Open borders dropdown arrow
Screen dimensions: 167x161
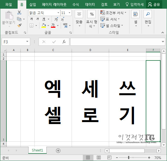click(36, 25)
